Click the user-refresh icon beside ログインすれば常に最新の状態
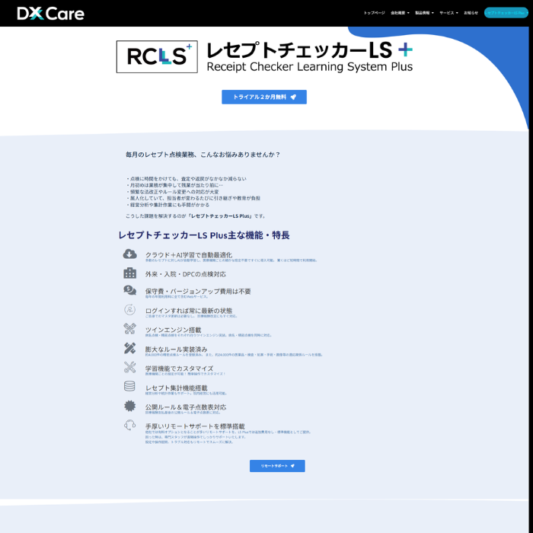 130,310
